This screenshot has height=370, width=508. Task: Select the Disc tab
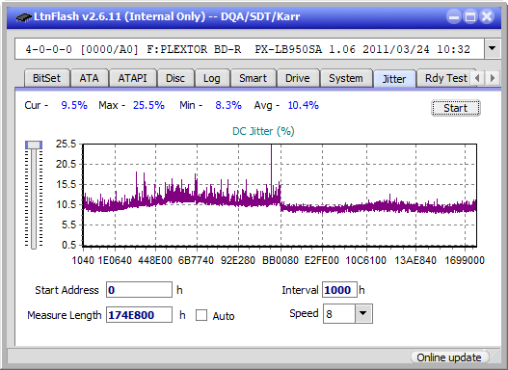(175, 78)
